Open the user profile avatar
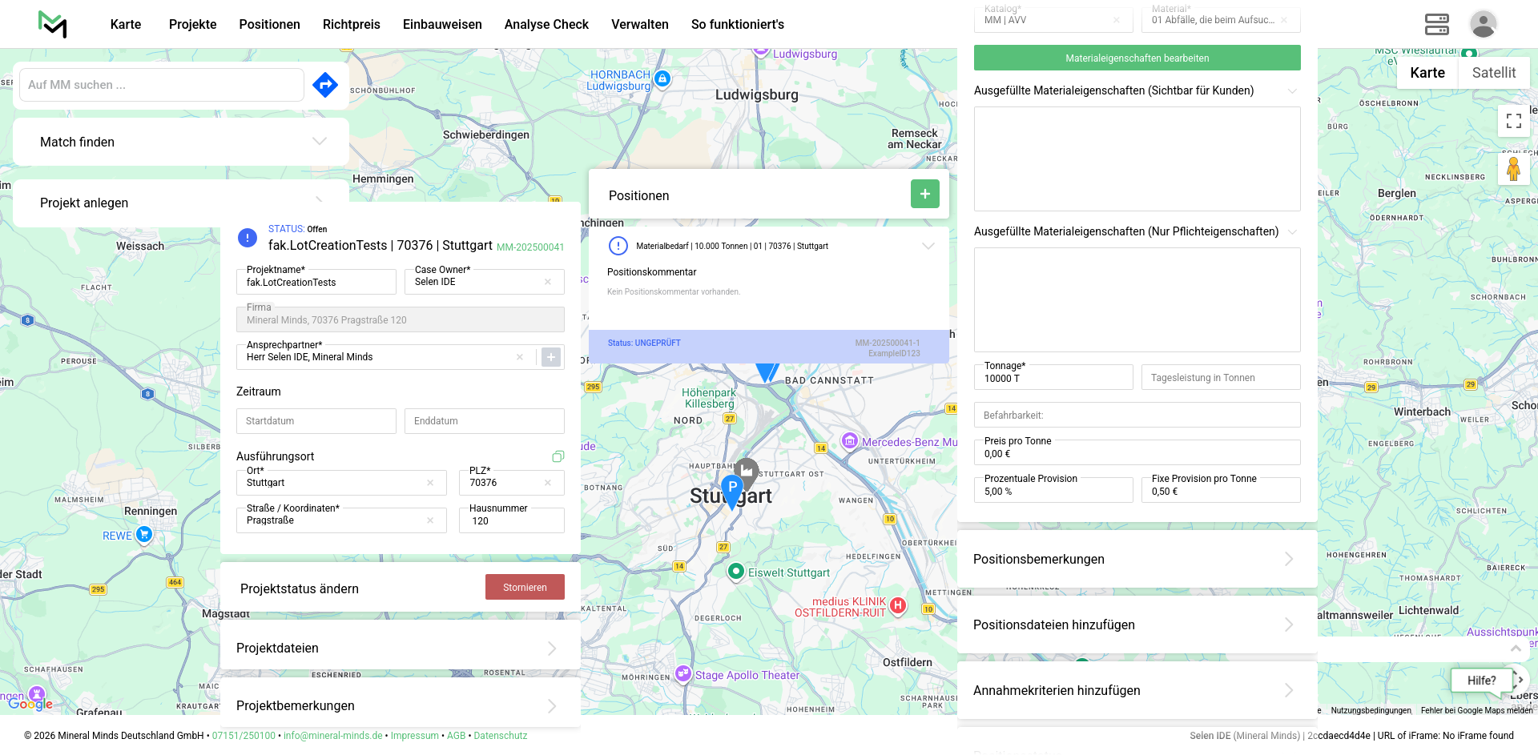 click(x=1483, y=24)
